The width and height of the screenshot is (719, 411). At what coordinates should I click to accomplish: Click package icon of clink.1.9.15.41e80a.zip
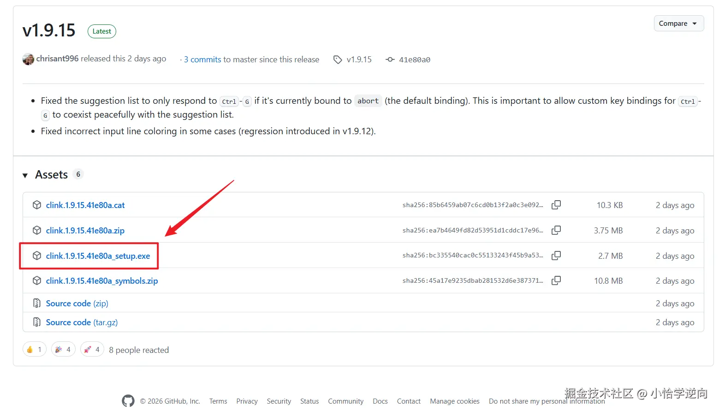pos(37,230)
